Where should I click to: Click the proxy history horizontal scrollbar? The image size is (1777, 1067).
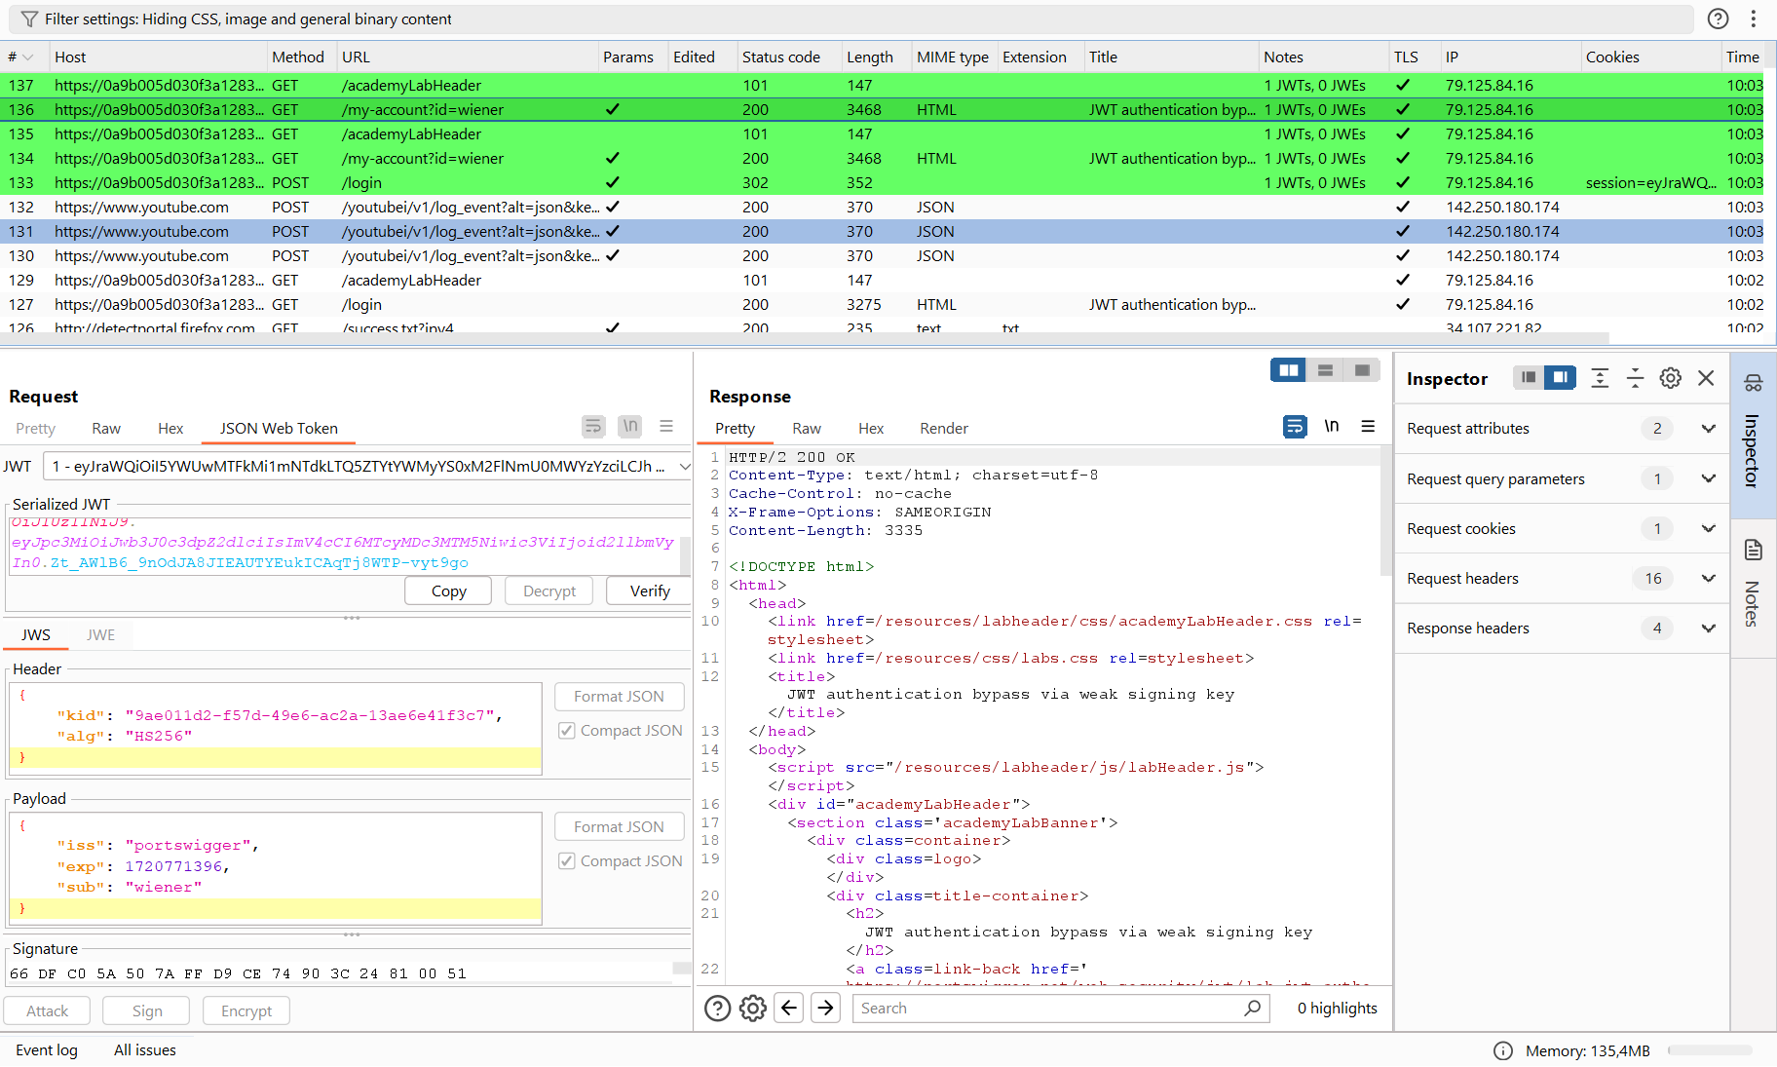[x=805, y=338]
